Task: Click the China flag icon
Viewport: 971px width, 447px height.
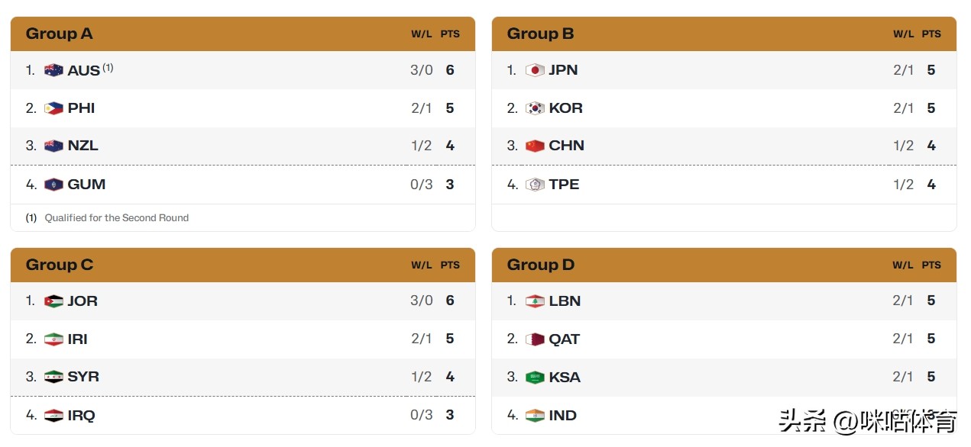Action: point(535,146)
